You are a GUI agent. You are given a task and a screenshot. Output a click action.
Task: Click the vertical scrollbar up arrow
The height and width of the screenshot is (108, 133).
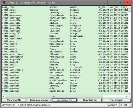pos(129,7)
